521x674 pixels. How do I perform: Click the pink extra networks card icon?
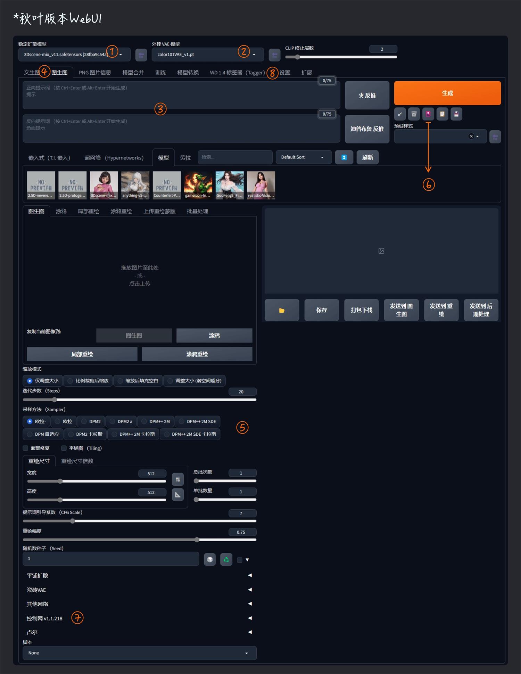tap(428, 114)
